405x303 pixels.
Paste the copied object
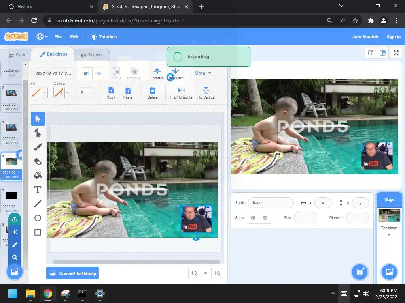click(128, 93)
